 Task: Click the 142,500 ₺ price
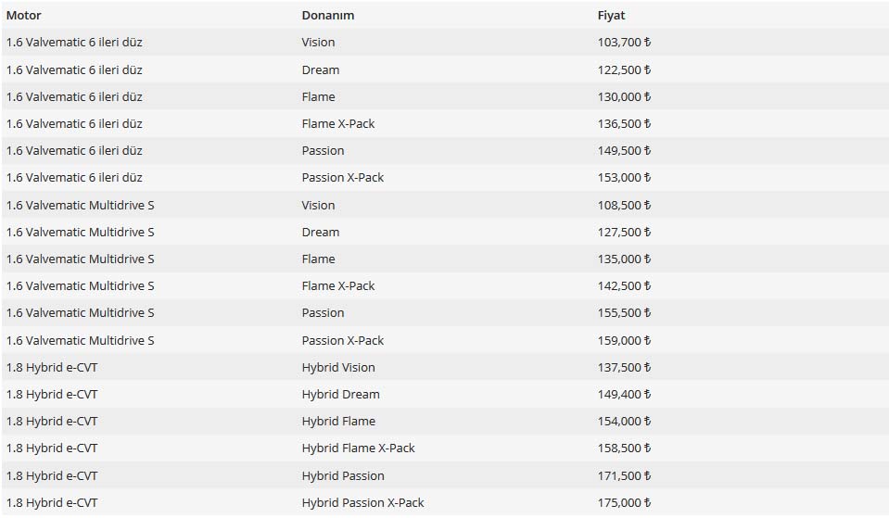coord(624,285)
